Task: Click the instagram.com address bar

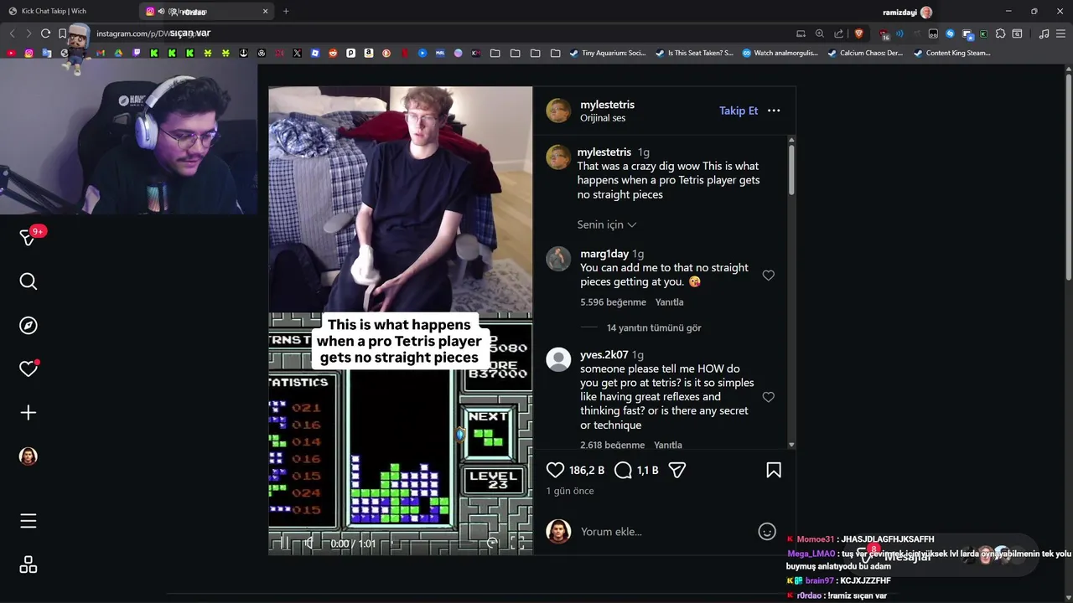Action: click(436, 33)
